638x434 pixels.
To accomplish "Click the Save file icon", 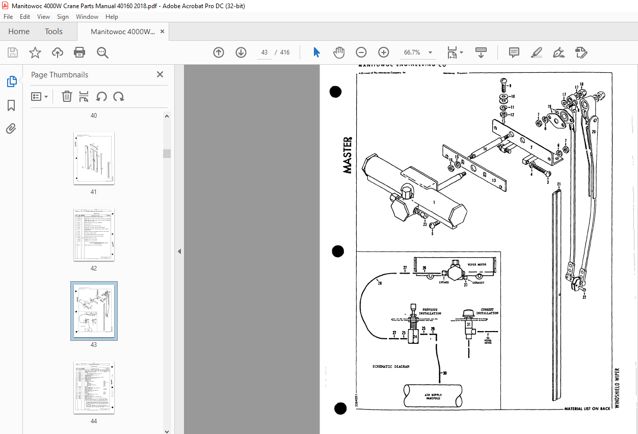I will pos(13,52).
